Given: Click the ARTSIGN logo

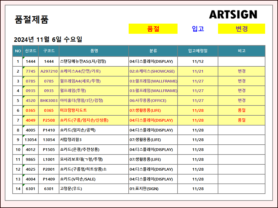Looking at the screenshot, I should [233, 15].
